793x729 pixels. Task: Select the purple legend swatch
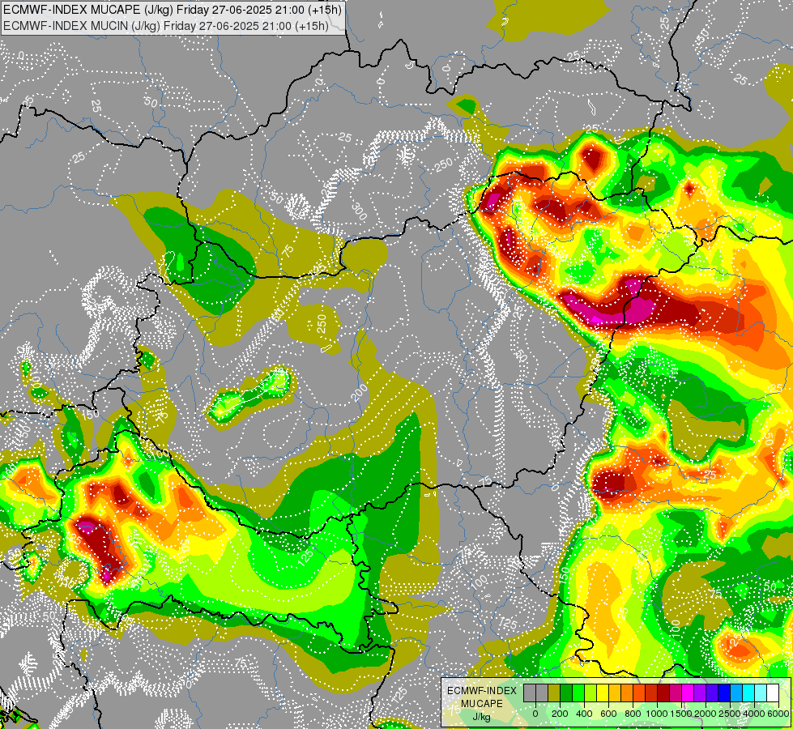700,693
